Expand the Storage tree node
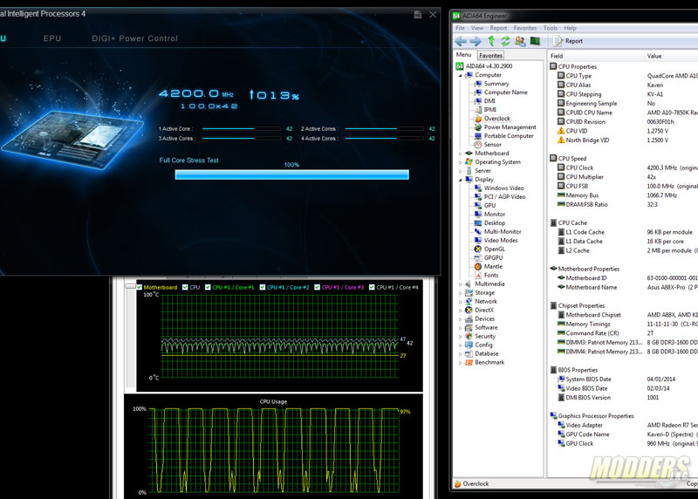 461,293
